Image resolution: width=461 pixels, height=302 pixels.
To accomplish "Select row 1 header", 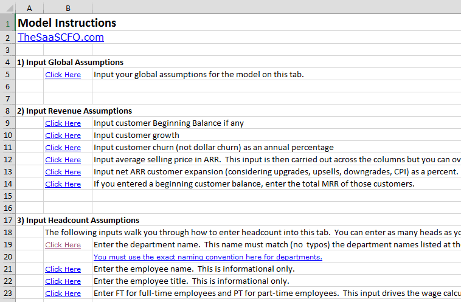I will [8, 24].
